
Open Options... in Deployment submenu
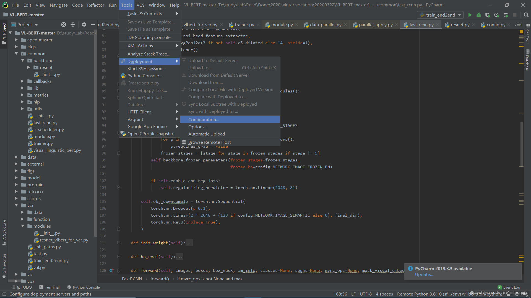click(x=230, y=127)
